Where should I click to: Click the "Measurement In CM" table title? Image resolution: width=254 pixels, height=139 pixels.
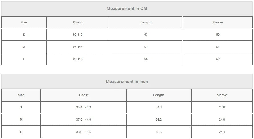127,9
